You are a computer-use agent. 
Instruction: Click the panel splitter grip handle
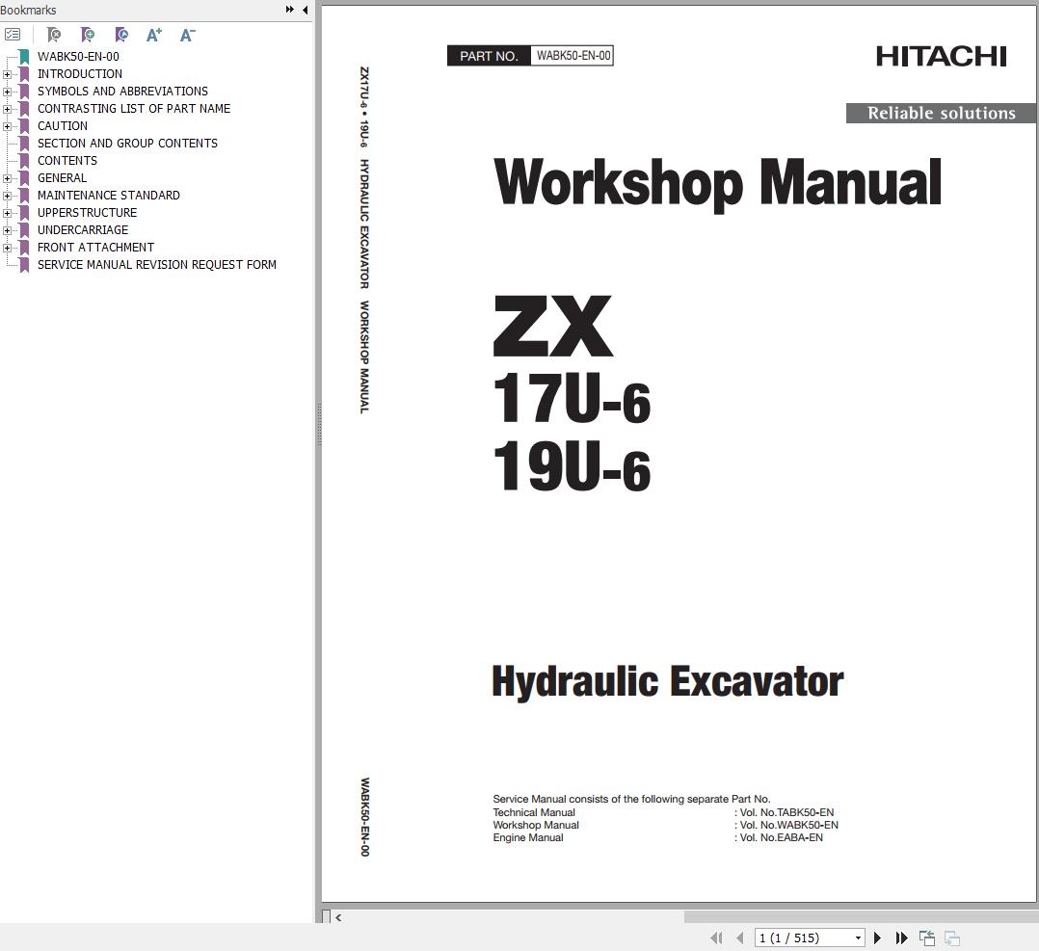[319, 424]
